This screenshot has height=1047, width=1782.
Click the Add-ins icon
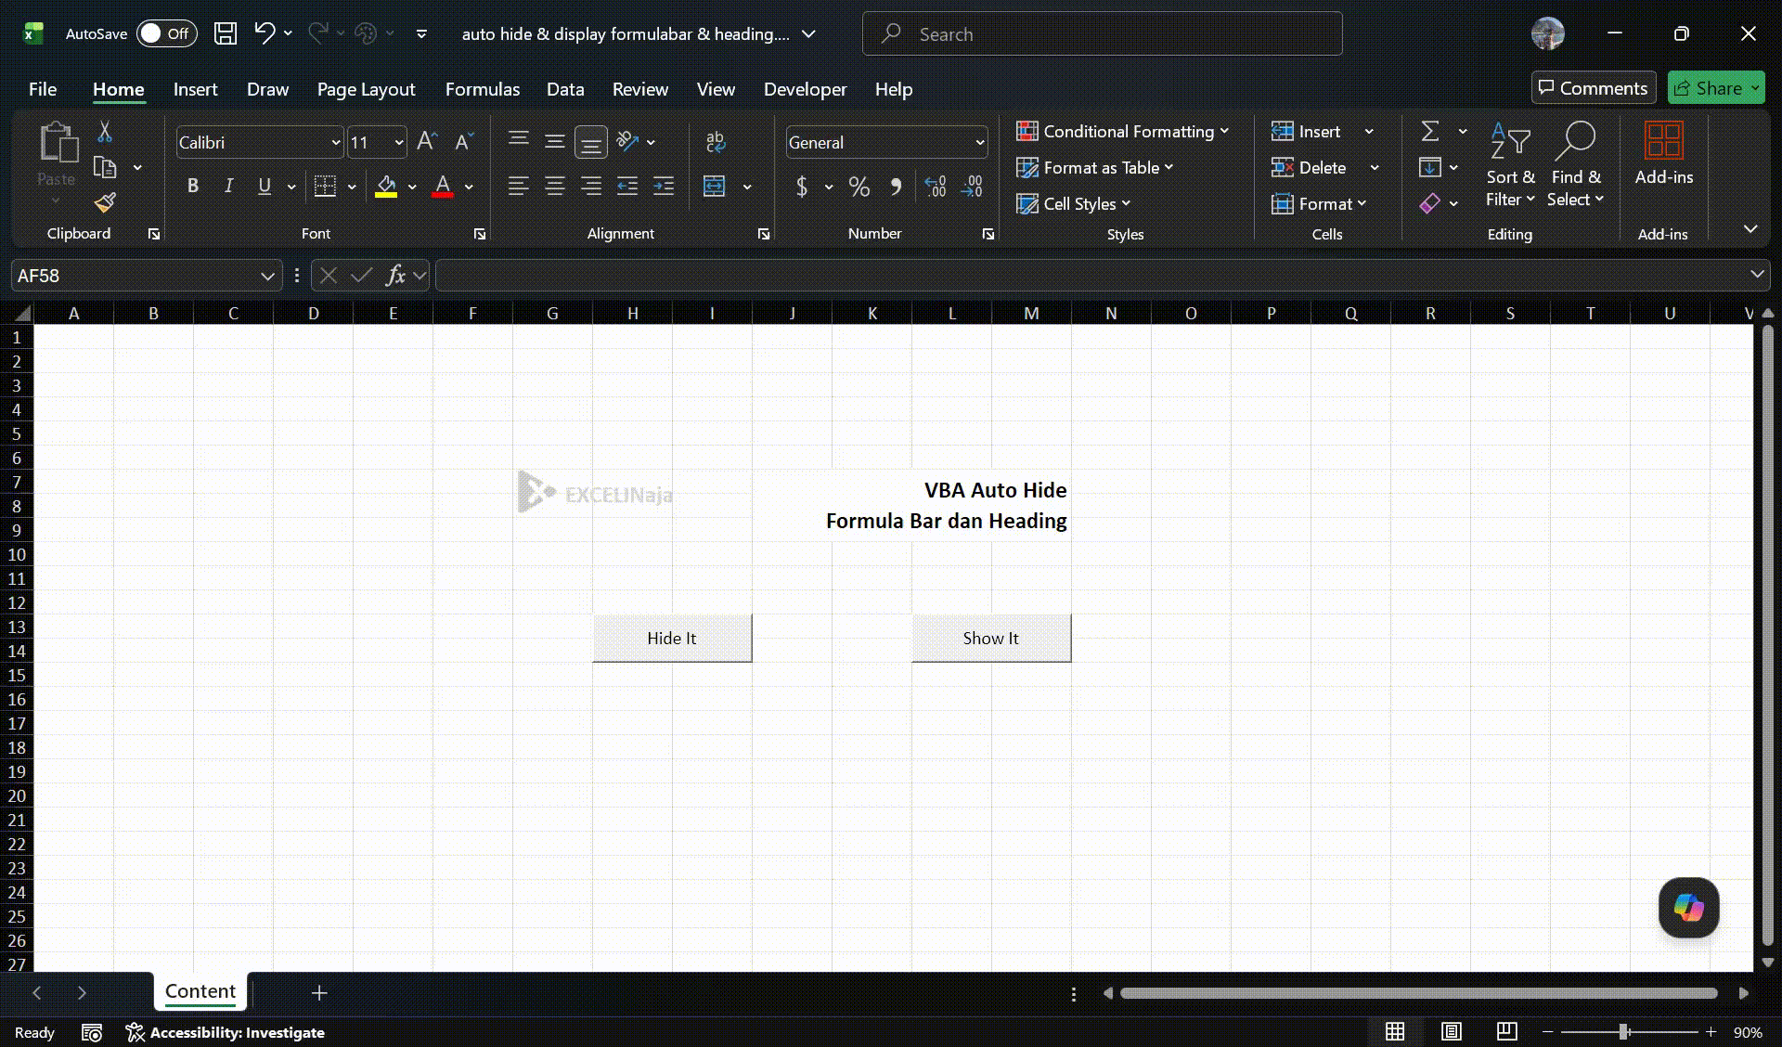(1663, 153)
